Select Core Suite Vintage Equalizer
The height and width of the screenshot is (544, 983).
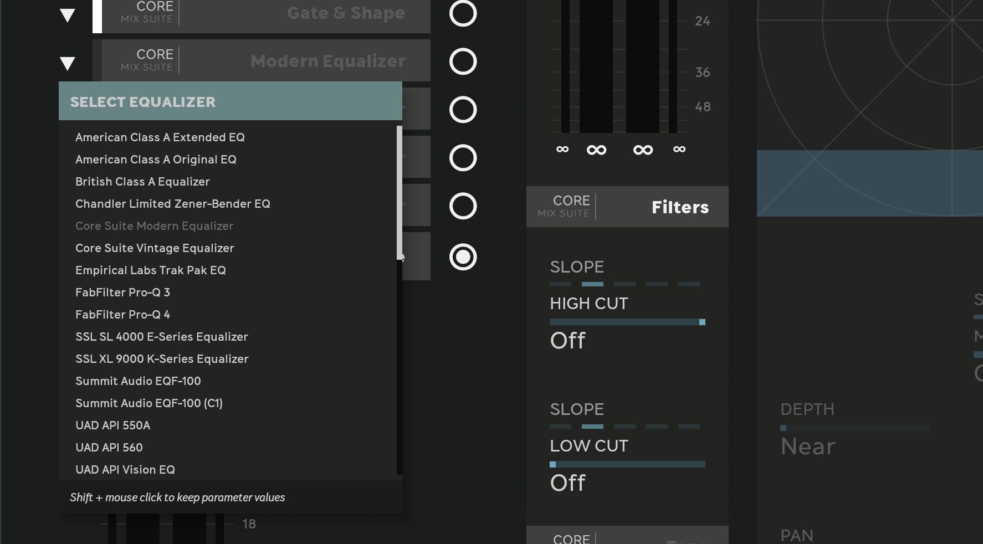(x=155, y=248)
